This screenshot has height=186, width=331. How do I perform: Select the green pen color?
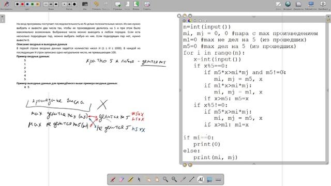point(33,4)
